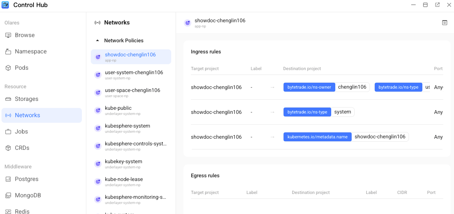This screenshot has height=214, width=454.
Task: Click the bytetrade.io/ns-owner label chip
Action: point(309,87)
